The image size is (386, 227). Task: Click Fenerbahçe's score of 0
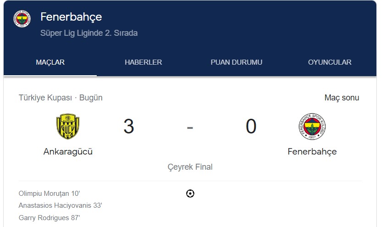point(251,127)
